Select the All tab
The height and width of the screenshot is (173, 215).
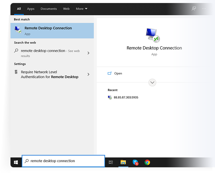[x=19, y=9]
